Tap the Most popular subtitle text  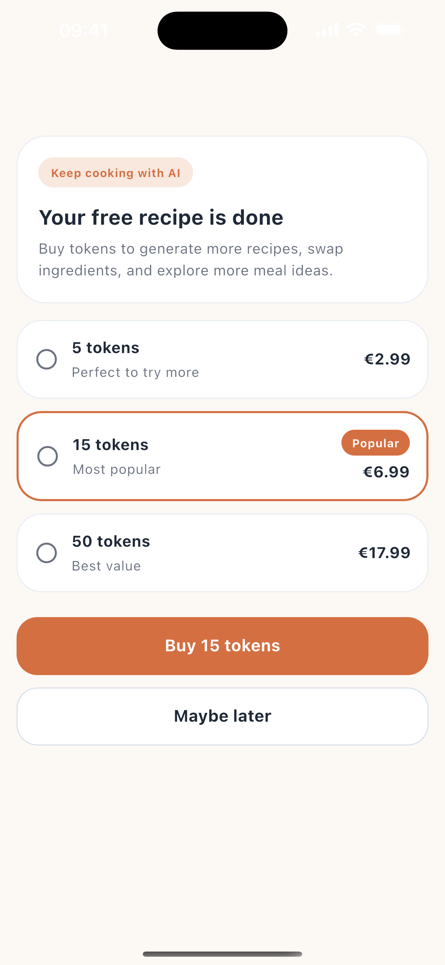pos(117,469)
